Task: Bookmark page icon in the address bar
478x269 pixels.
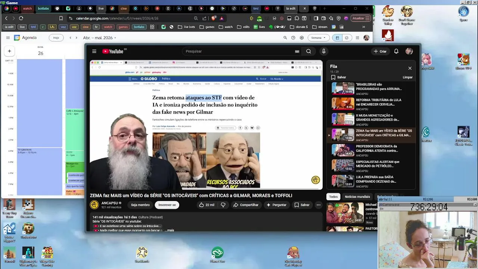Action: click(x=61, y=18)
